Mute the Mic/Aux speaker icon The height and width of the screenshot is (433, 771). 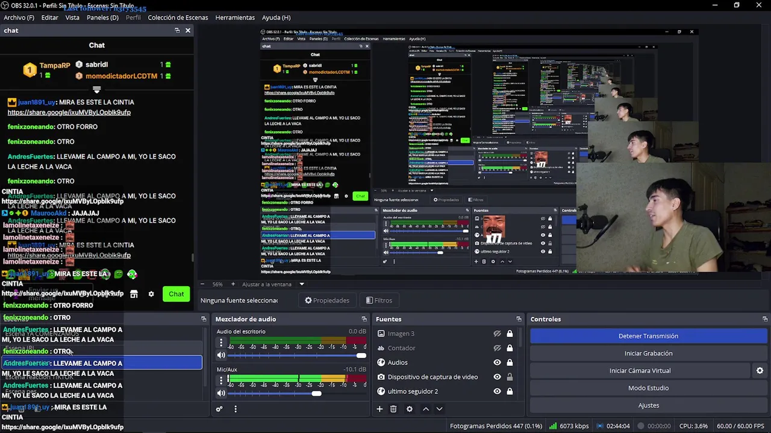221,393
